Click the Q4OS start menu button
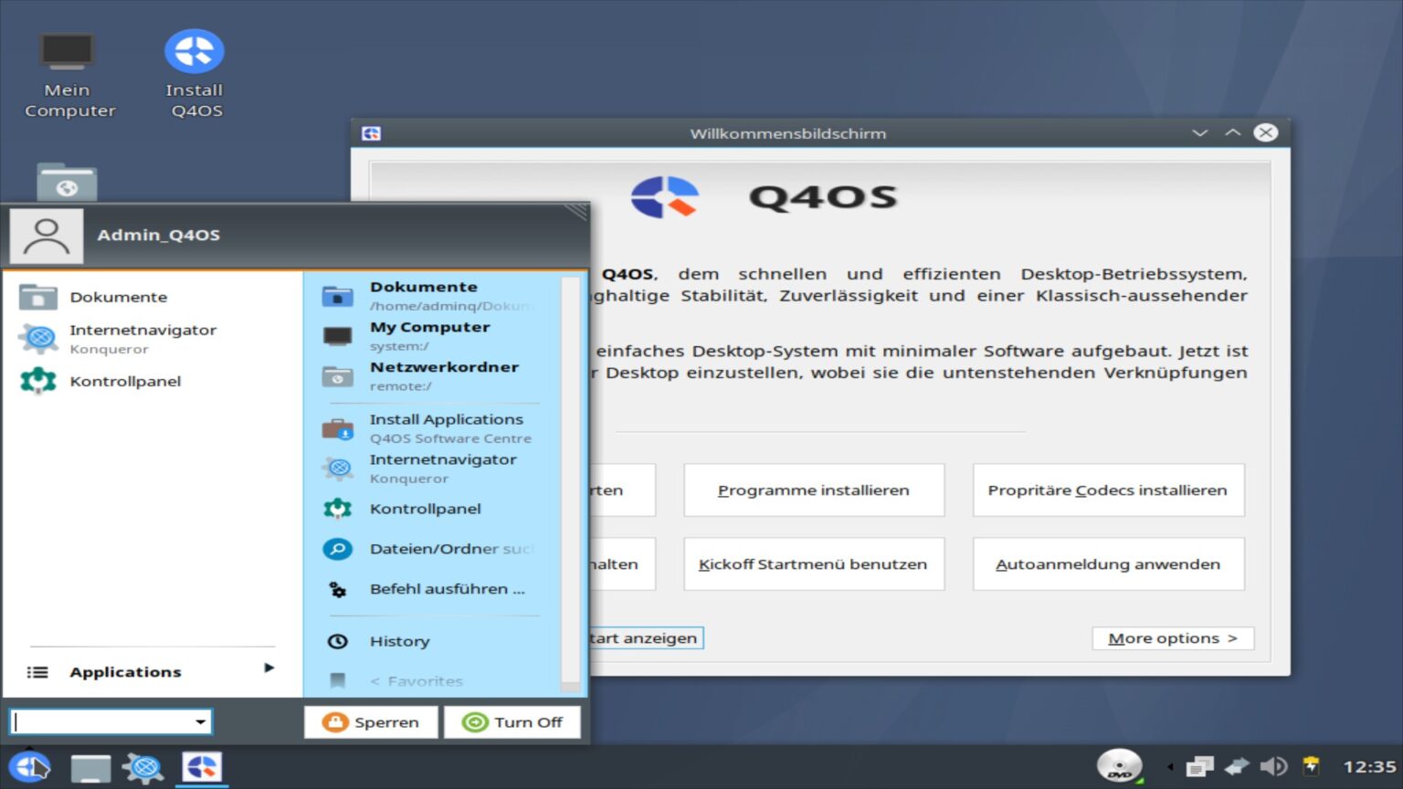The width and height of the screenshot is (1403, 789). point(29,767)
